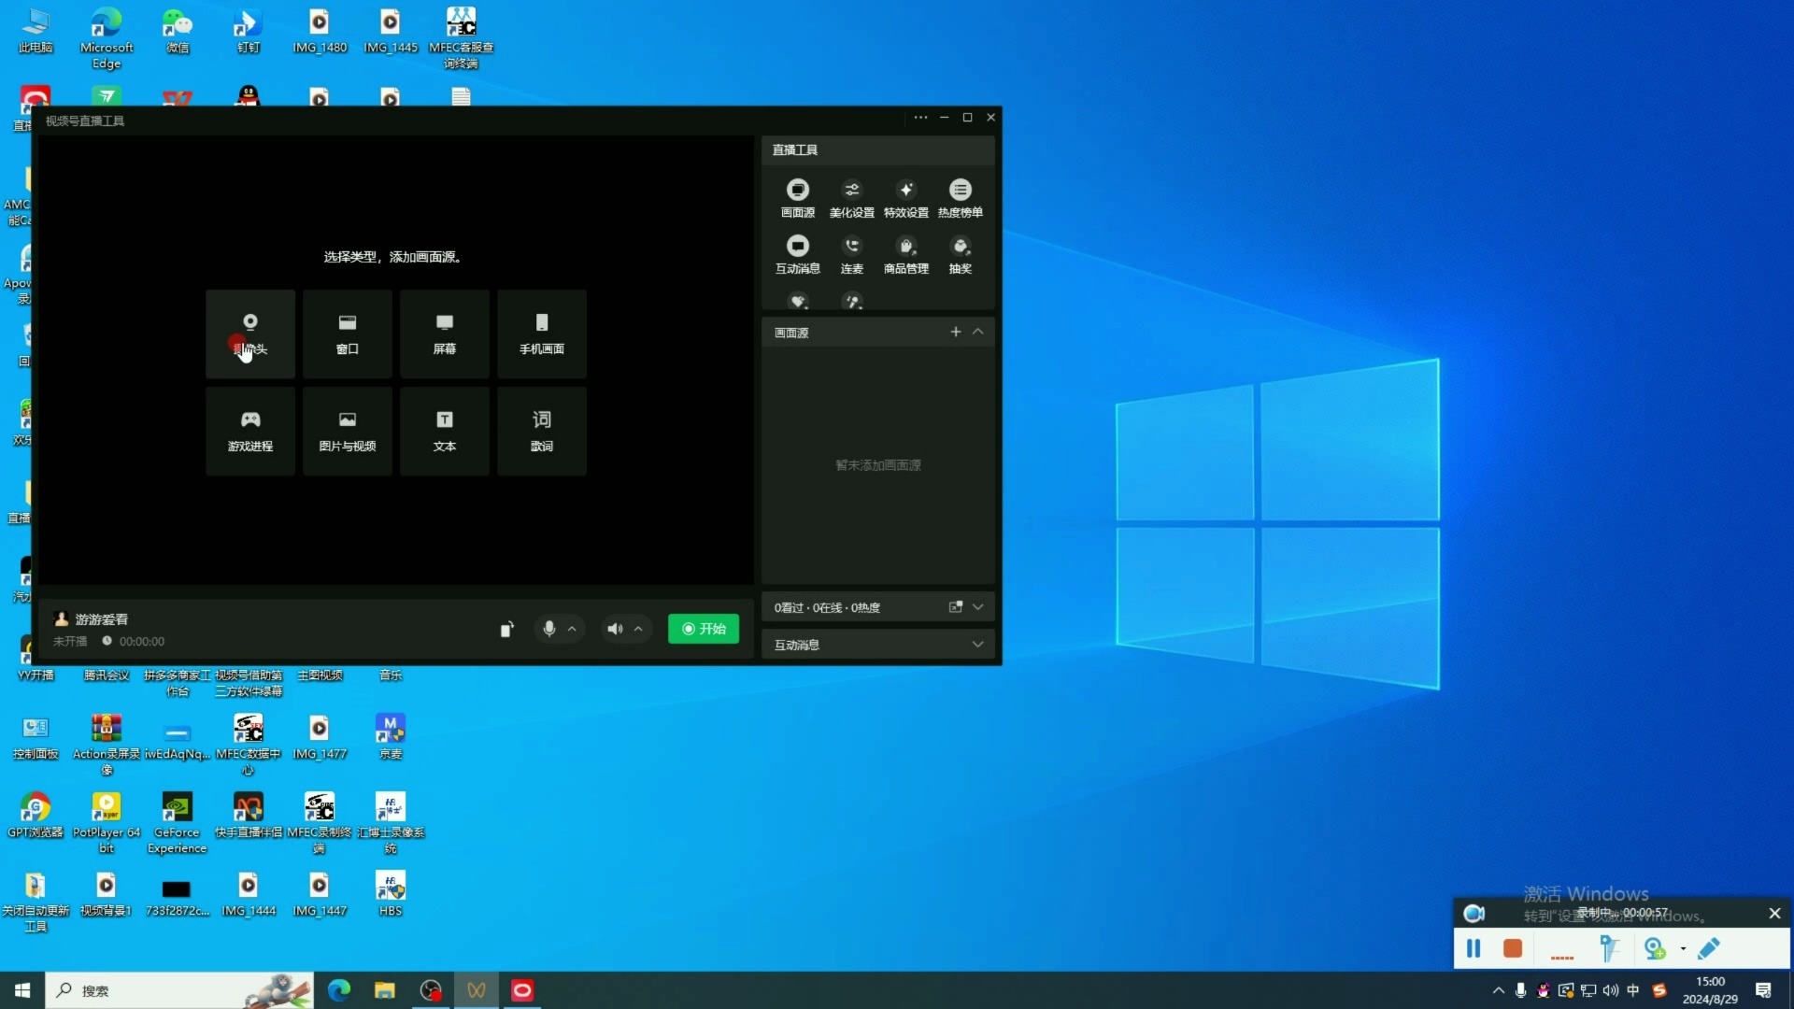Open webcam dropdown arrow in recorder
The image size is (1794, 1009).
[1684, 949]
